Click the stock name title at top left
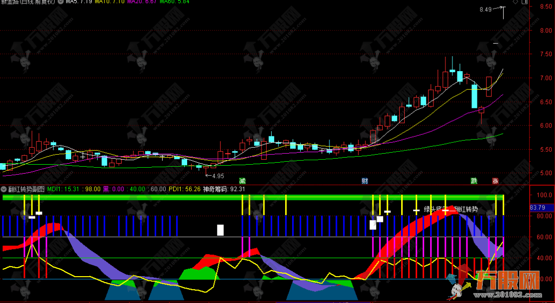This screenshot has width=555, height=303. pyautogui.click(x=27, y=2)
